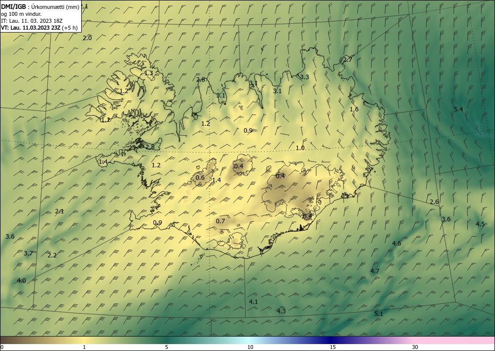Click the 'DMI/IGB : Úrkomumætti (mm)' title line
This screenshot has height=351, width=495.
pyautogui.click(x=40, y=7)
